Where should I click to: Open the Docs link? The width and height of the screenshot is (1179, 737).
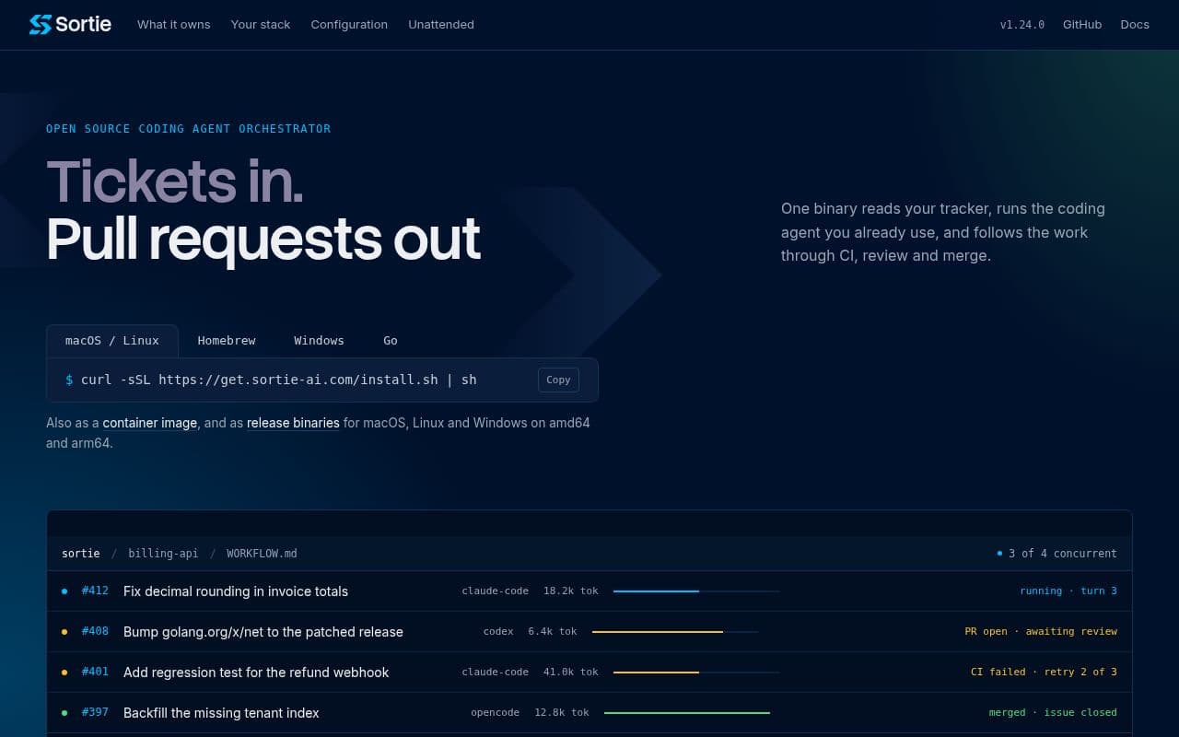point(1135,25)
